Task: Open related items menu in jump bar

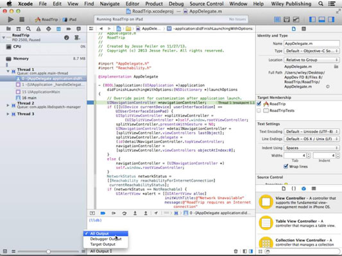Action: [91, 29]
